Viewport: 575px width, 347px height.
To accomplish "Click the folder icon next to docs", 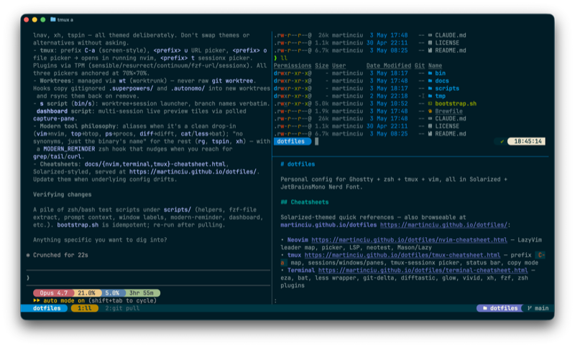I will pos(430,81).
